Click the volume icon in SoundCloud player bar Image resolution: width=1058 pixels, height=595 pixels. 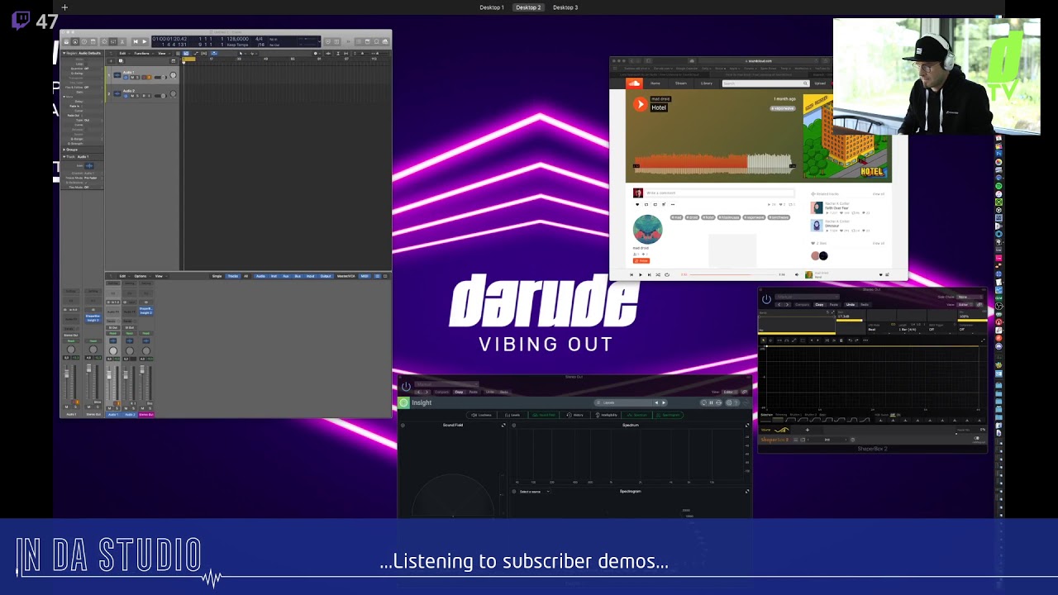pos(797,274)
